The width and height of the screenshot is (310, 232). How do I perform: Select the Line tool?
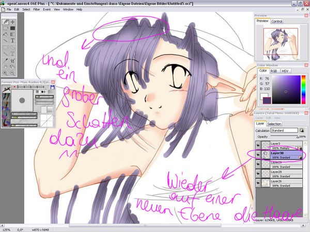tap(5, 40)
